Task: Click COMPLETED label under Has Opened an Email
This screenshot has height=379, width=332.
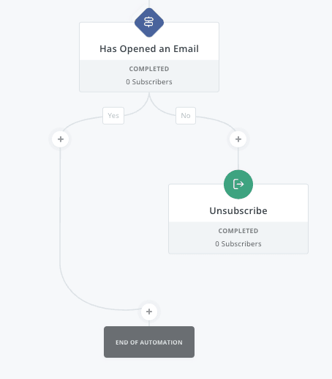Action: click(x=149, y=69)
